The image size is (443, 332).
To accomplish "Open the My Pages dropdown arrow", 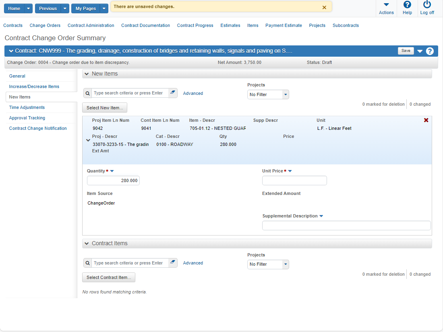I will click(x=104, y=8).
